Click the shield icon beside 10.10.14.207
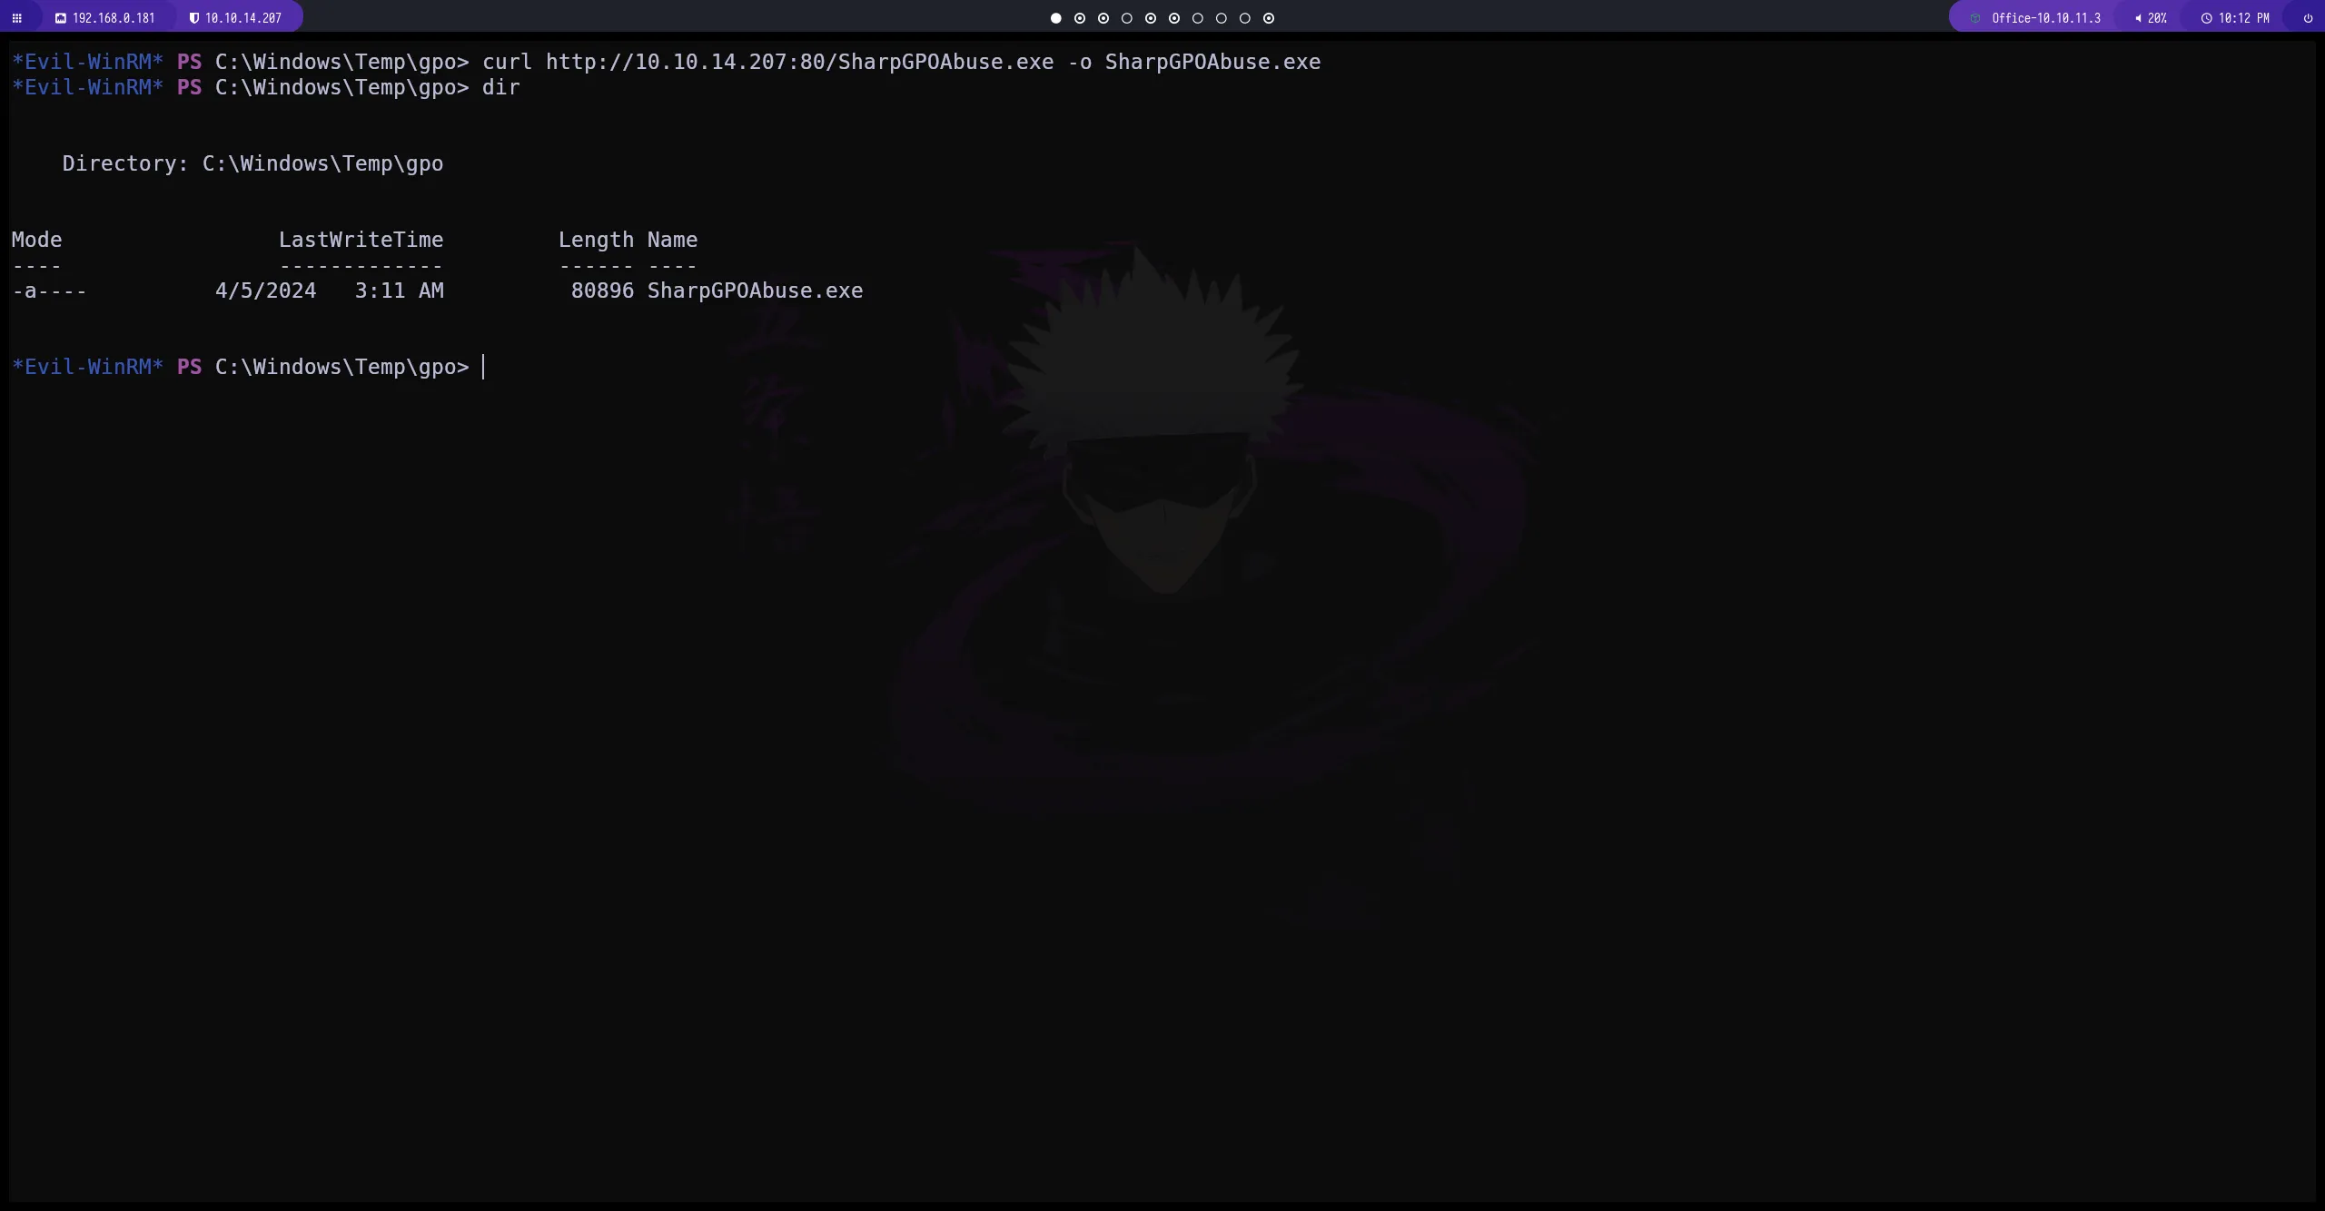2325x1211 pixels. pyautogui.click(x=193, y=18)
